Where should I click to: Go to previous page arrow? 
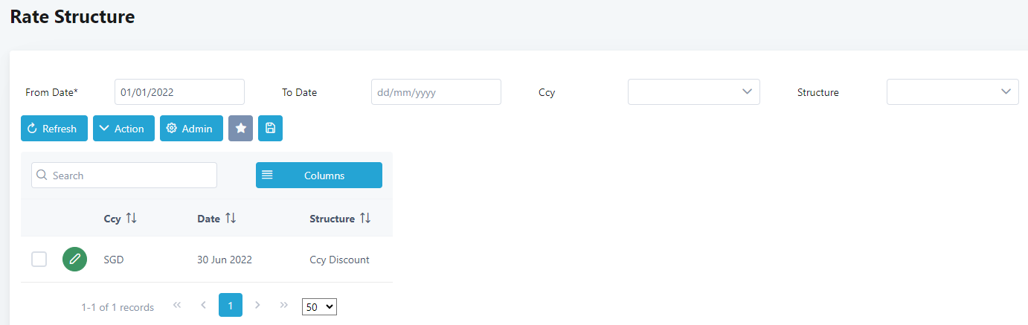pyautogui.click(x=203, y=305)
